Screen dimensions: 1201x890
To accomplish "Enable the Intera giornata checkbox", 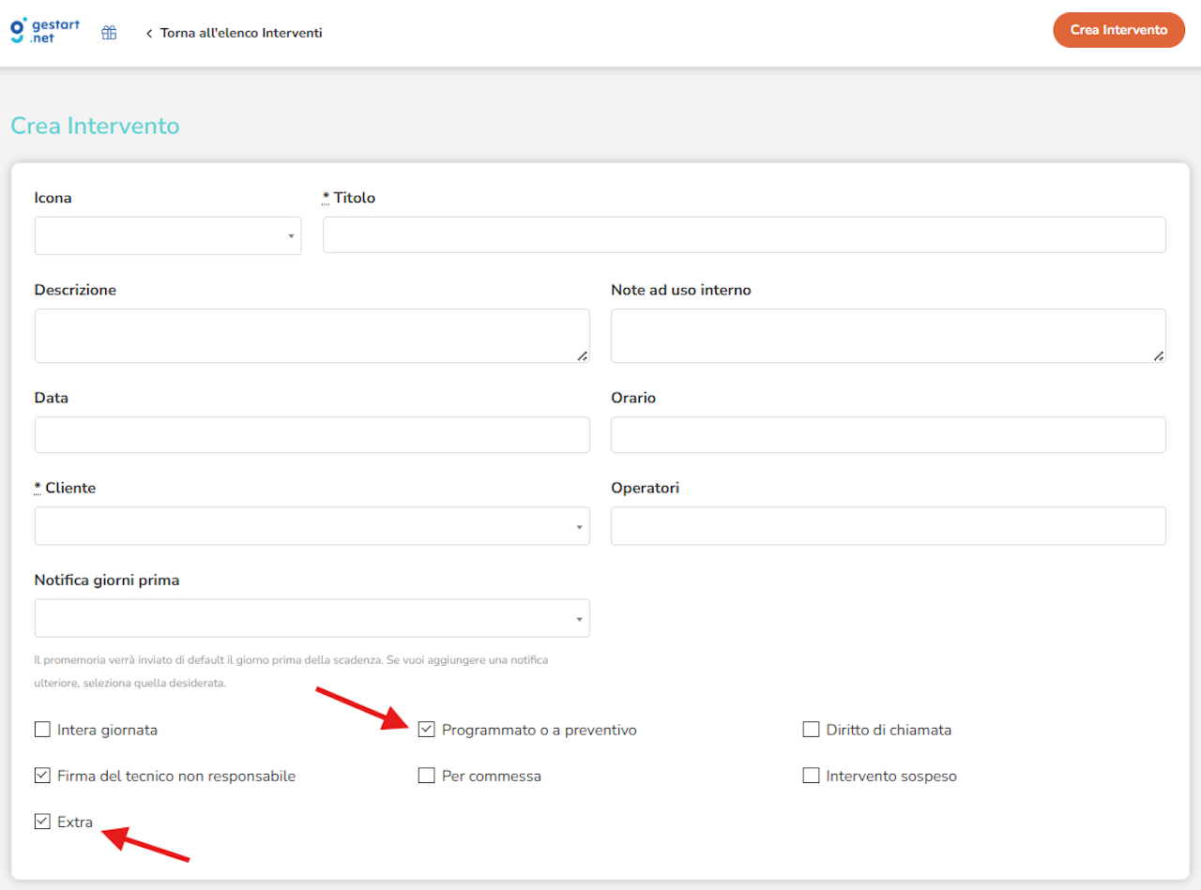I will 42,730.
